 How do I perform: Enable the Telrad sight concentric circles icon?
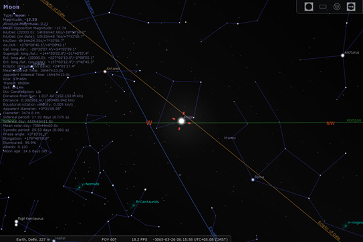(x=337, y=7)
